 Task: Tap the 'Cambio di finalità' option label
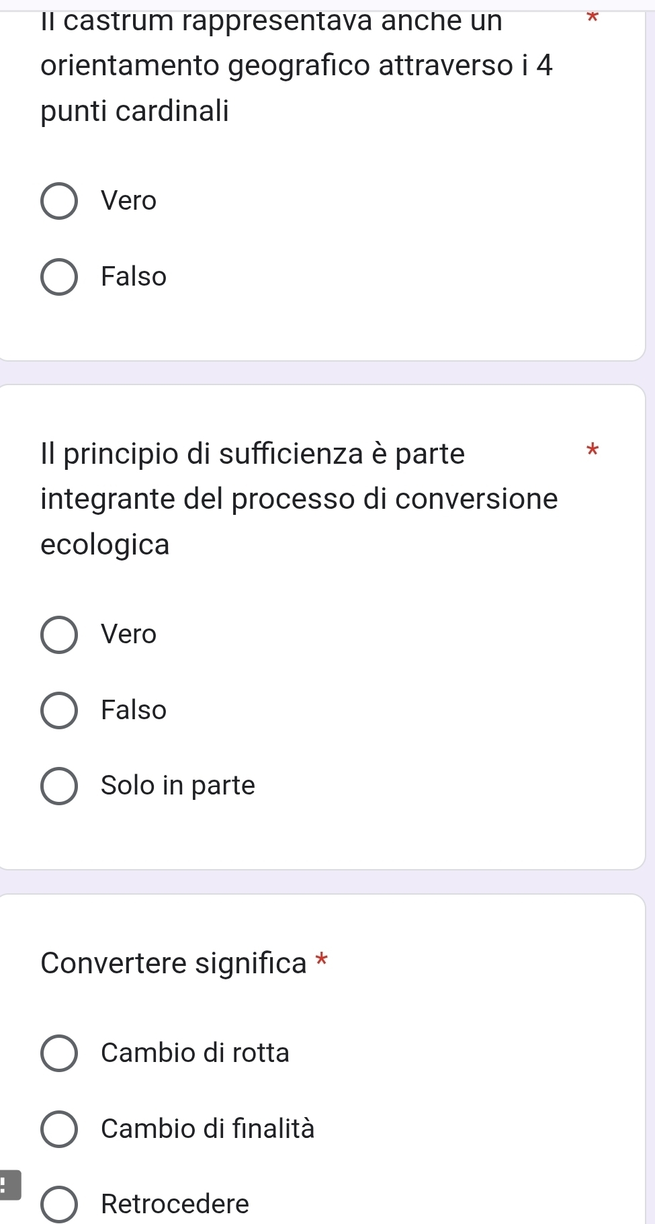coord(208,1129)
